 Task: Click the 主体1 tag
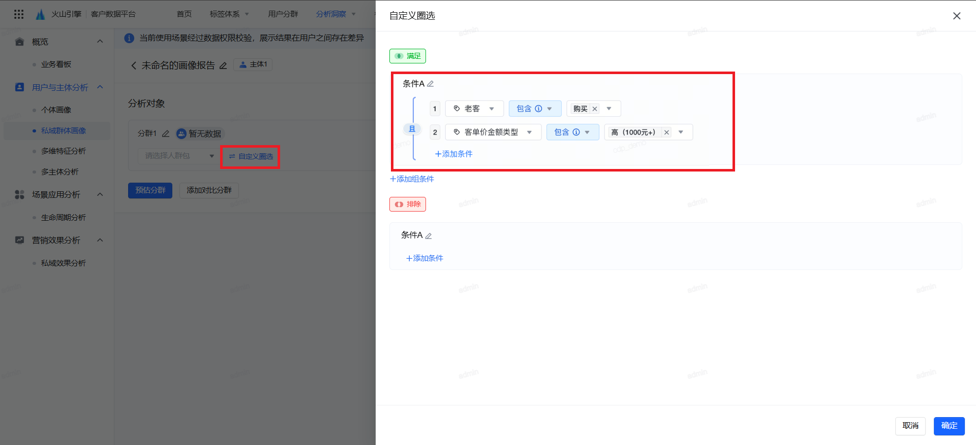(x=253, y=64)
